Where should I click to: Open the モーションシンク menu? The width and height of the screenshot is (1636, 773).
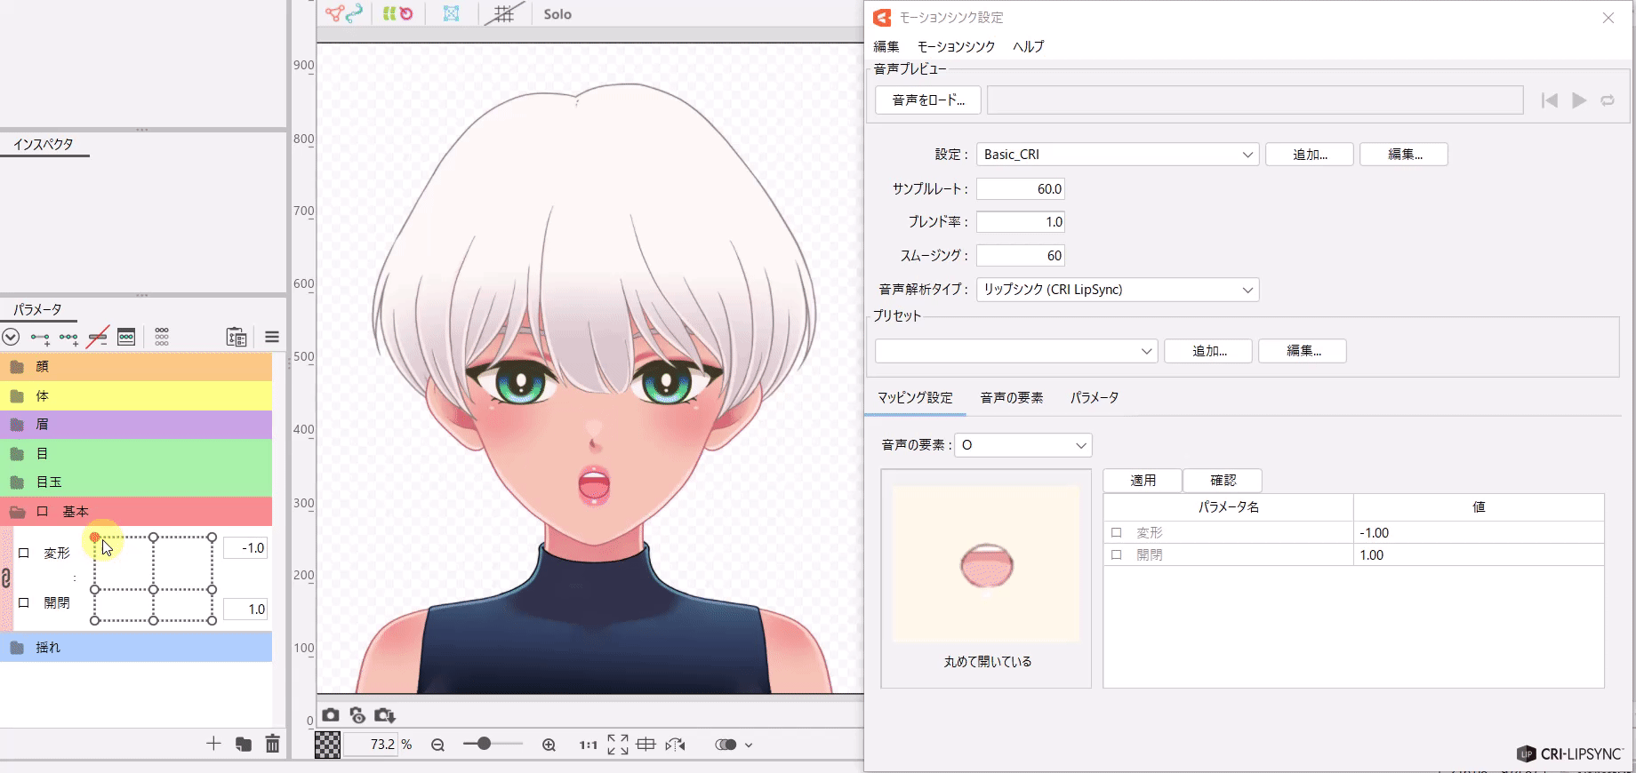[x=956, y=46]
